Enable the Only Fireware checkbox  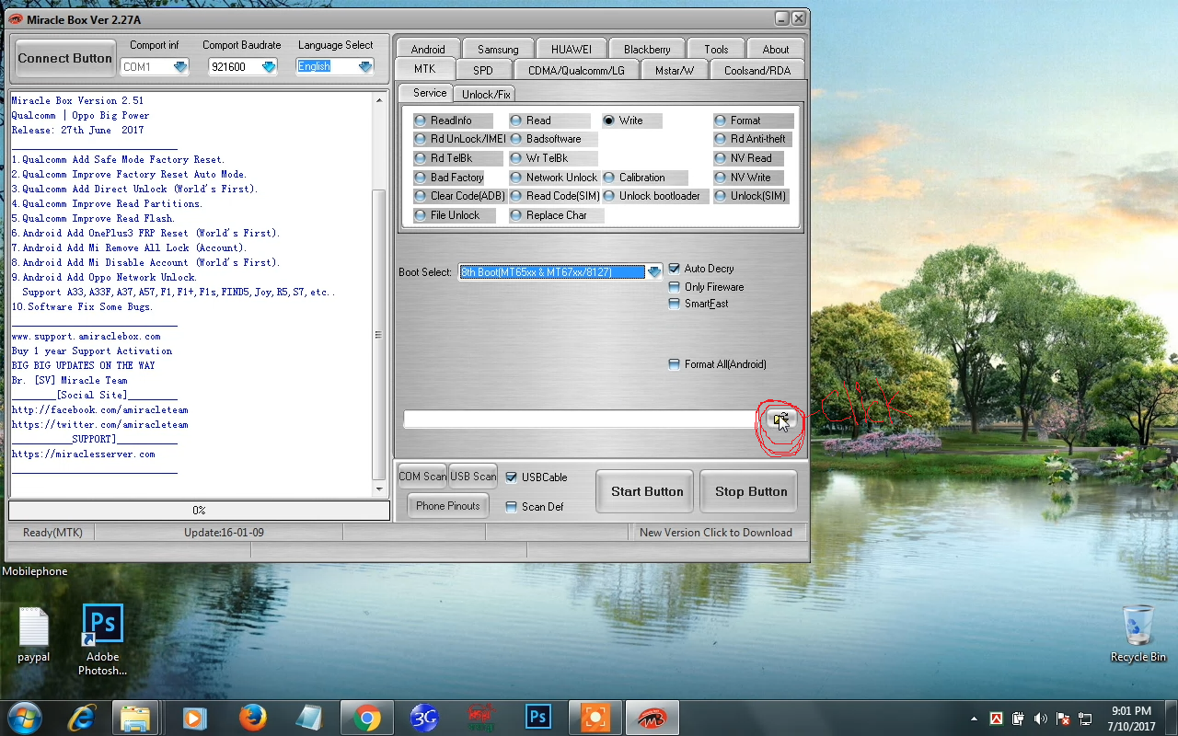[x=675, y=287]
